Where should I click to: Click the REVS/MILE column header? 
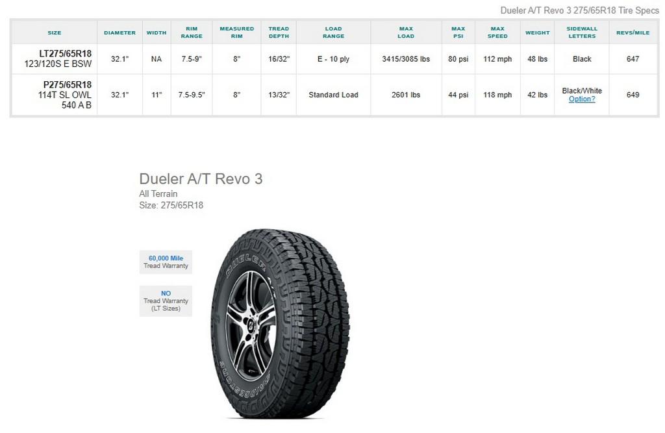tap(633, 32)
